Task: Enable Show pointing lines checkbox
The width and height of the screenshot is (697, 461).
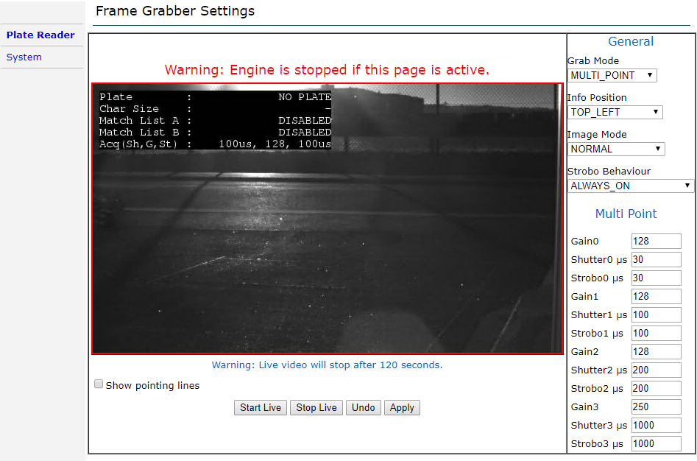Action: 99,384
